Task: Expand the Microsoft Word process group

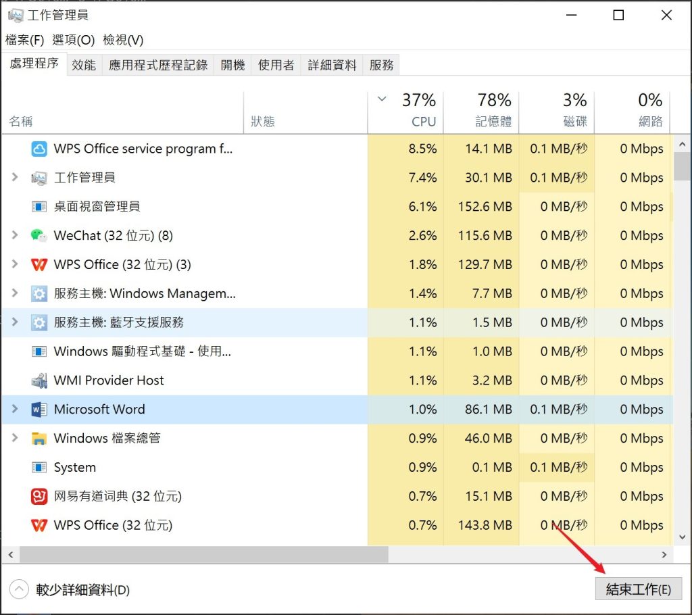Action: 15,410
